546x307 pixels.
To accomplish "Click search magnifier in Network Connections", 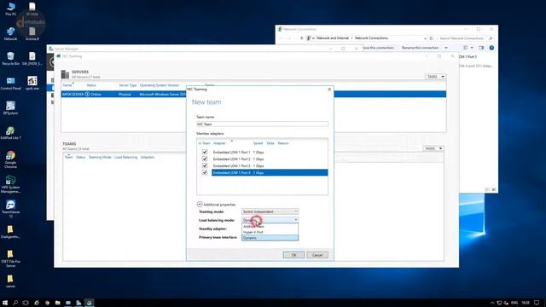I will click(x=491, y=38).
